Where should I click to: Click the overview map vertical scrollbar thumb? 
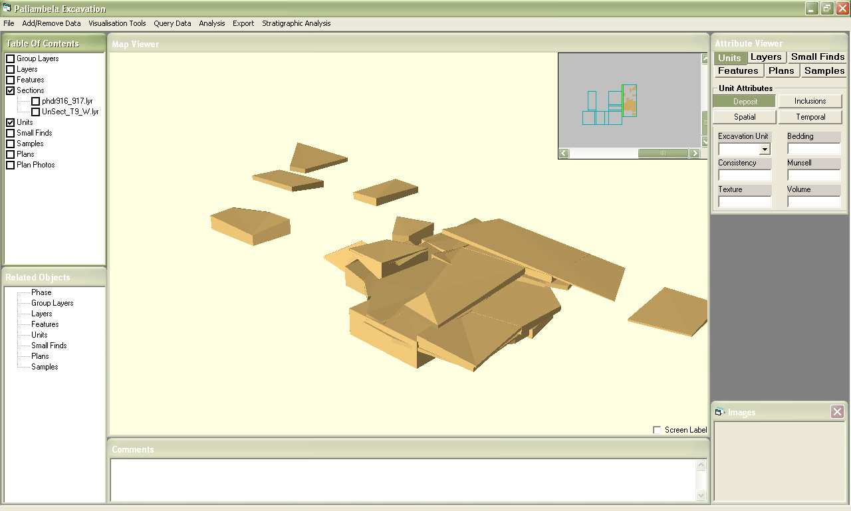(705, 122)
